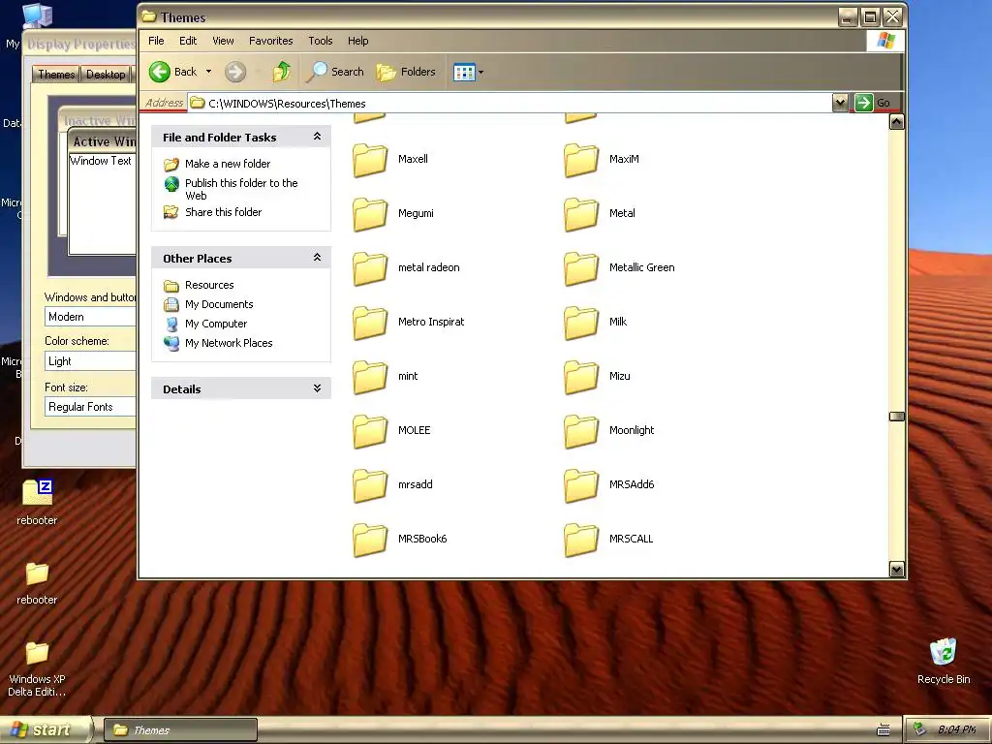
Task: Open the Views button menu
Action: click(468, 72)
